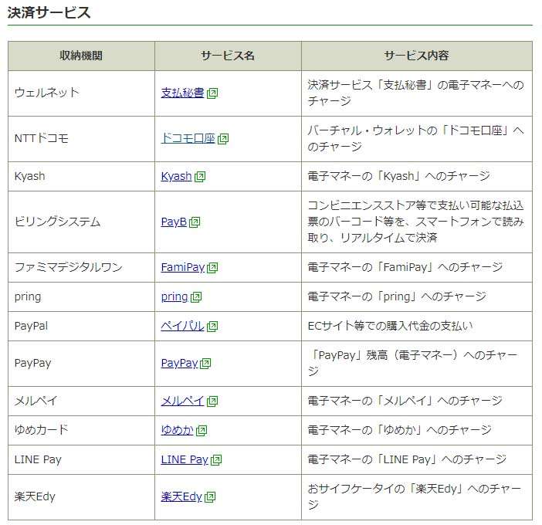Click external-link icon next to FamiPay link
This screenshot has width=542, height=525.
click(x=212, y=268)
